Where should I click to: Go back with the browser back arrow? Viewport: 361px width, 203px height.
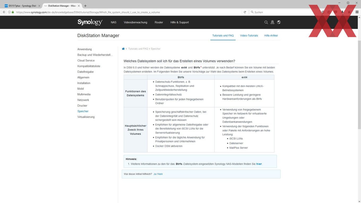coord(4,12)
